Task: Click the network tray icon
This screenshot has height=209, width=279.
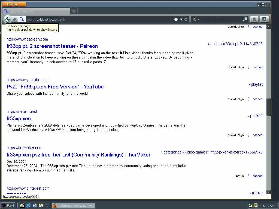Action: (251, 206)
